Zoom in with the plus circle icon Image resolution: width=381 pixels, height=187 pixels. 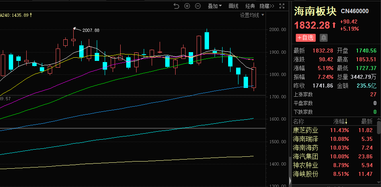(x=187, y=6)
